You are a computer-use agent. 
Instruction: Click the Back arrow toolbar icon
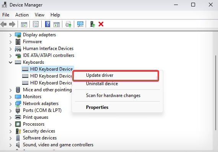3,24
